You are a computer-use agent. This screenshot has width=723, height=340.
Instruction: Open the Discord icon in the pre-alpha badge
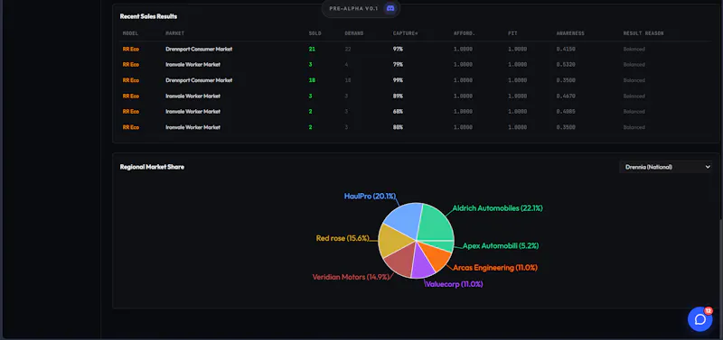point(390,8)
